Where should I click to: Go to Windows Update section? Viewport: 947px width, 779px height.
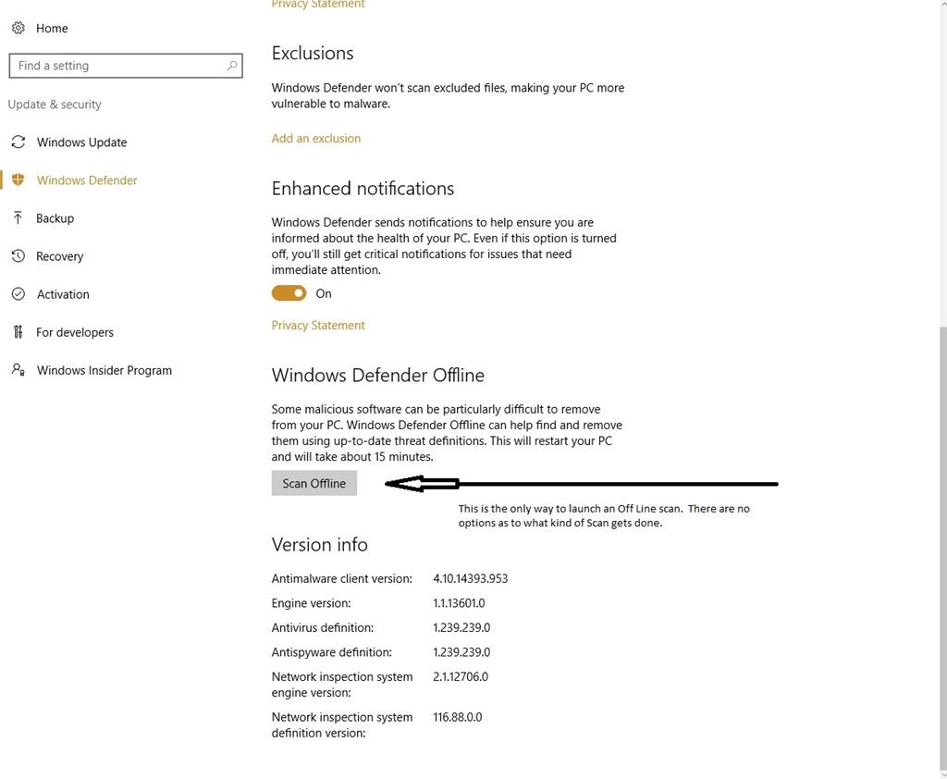pos(81,142)
